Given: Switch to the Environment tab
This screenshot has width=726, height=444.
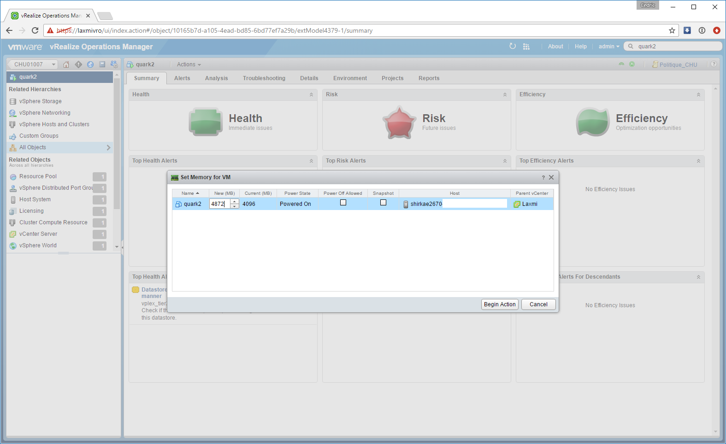Looking at the screenshot, I should [x=350, y=78].
